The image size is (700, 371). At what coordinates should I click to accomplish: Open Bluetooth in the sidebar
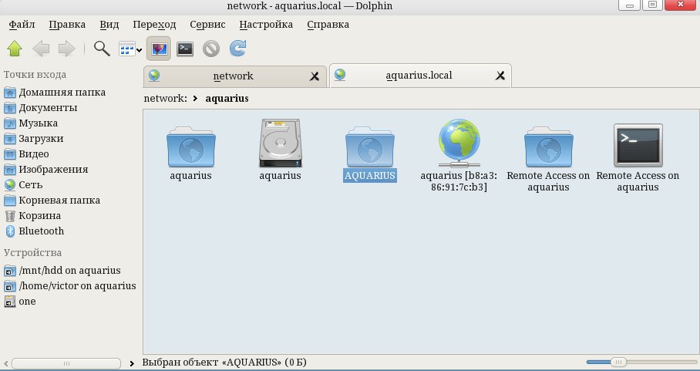41,231
